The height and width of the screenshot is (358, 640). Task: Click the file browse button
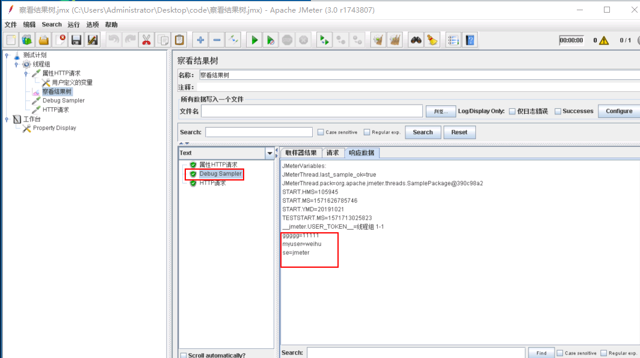tap(441, 111)
